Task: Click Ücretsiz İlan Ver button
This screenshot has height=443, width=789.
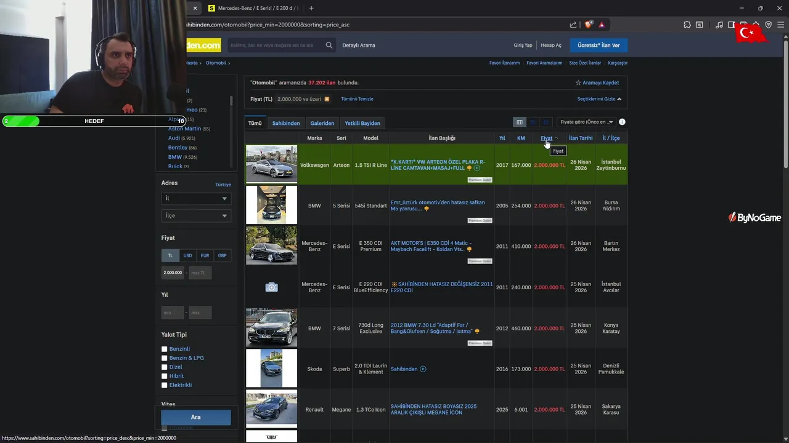Action: pyautogui.click(x=599, y=45)
